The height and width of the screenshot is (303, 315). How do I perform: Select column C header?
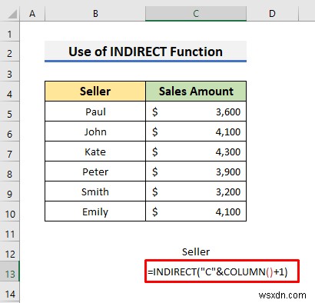[x=196, y=14]
